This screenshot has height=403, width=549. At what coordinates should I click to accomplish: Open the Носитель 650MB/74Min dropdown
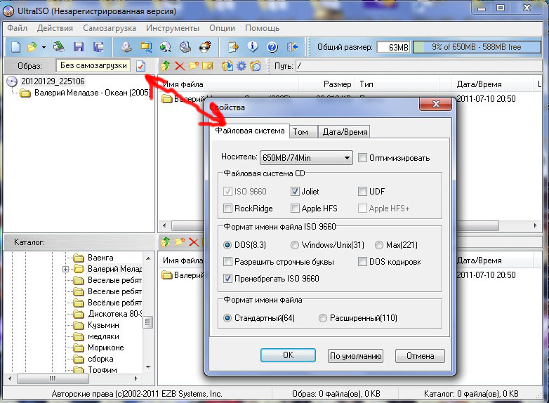pos(305,158)
